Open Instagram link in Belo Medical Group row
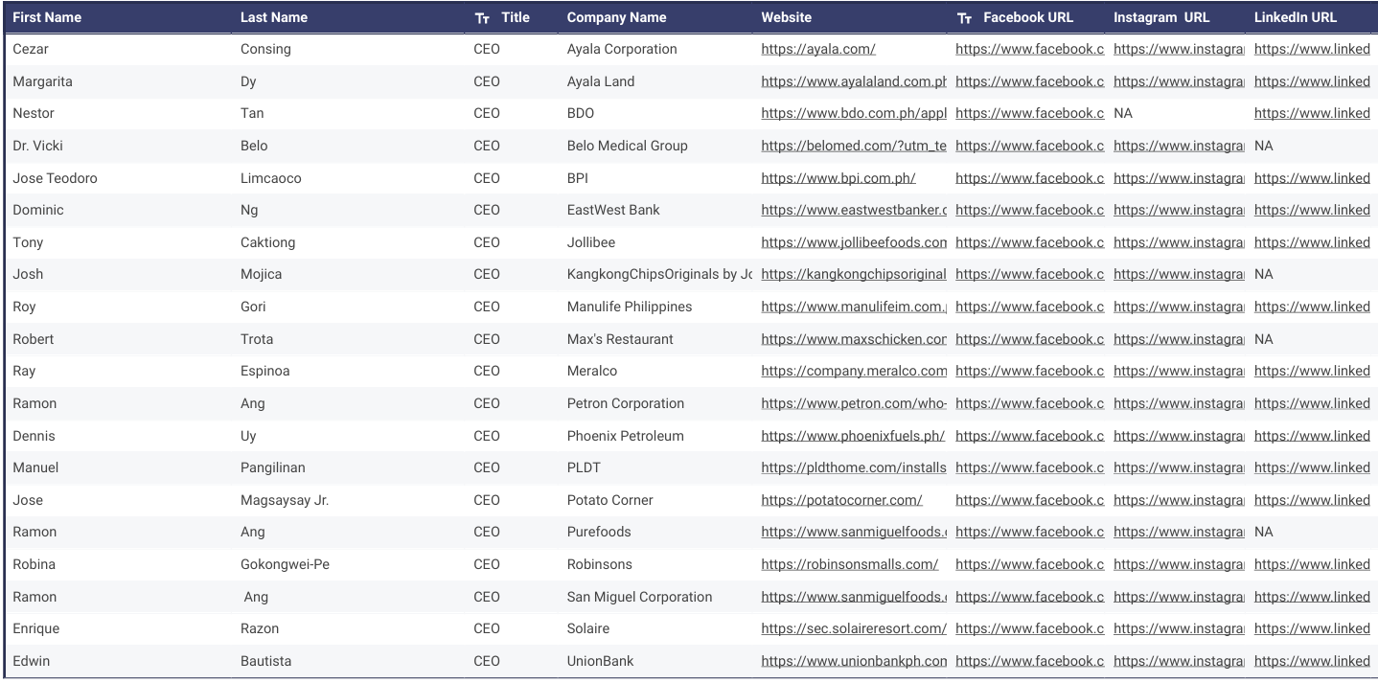The height and width of the screenshot is (683, 1378). tap(1179, 146)
